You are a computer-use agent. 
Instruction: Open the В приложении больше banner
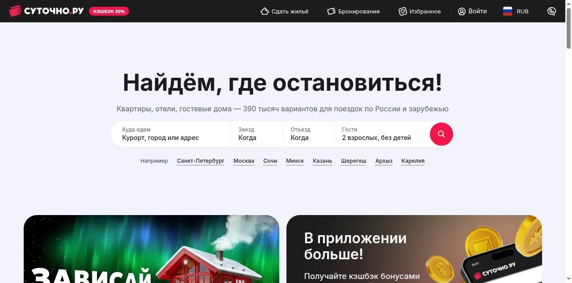(x=414, y=249)
